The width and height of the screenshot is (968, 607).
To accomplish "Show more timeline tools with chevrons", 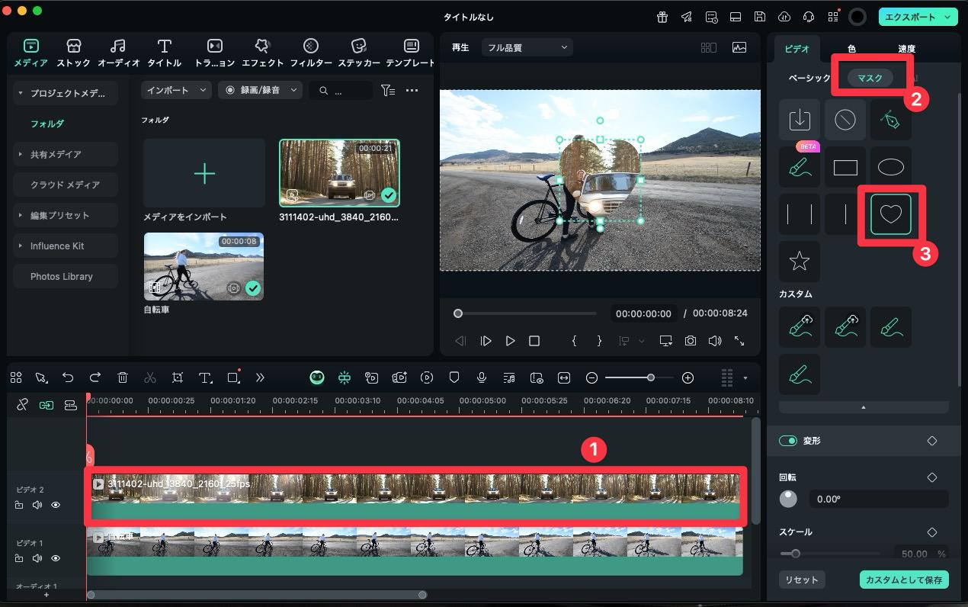I will (x=260, y=377).
